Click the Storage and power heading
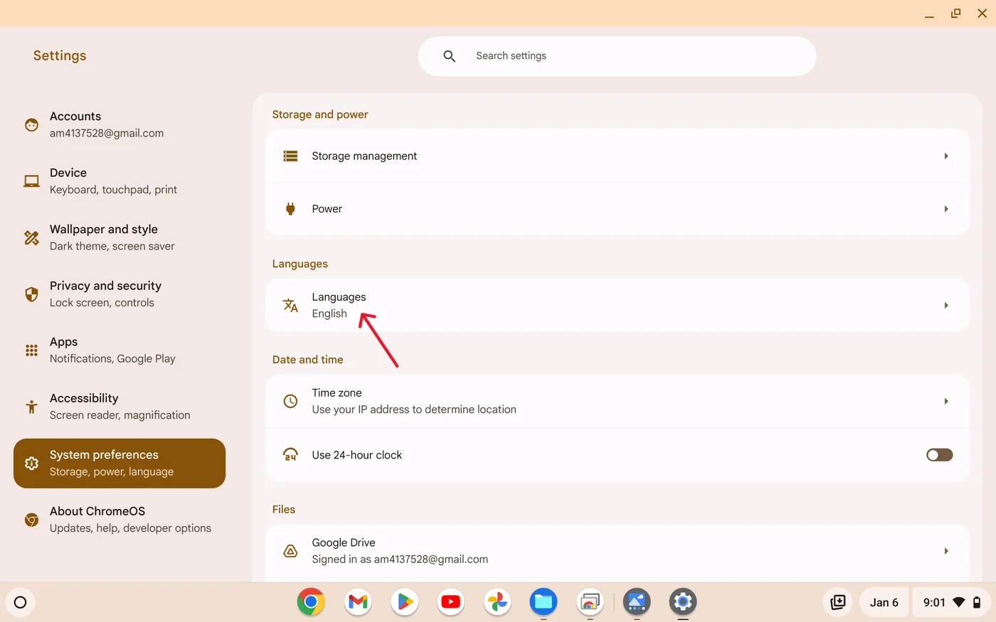The height and width of the screenshot is (622, 996). pyautogui.click(x=320, y=114)
